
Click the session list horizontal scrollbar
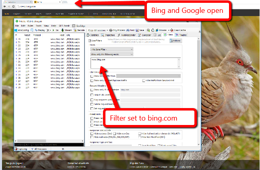(x=49, y=141)
